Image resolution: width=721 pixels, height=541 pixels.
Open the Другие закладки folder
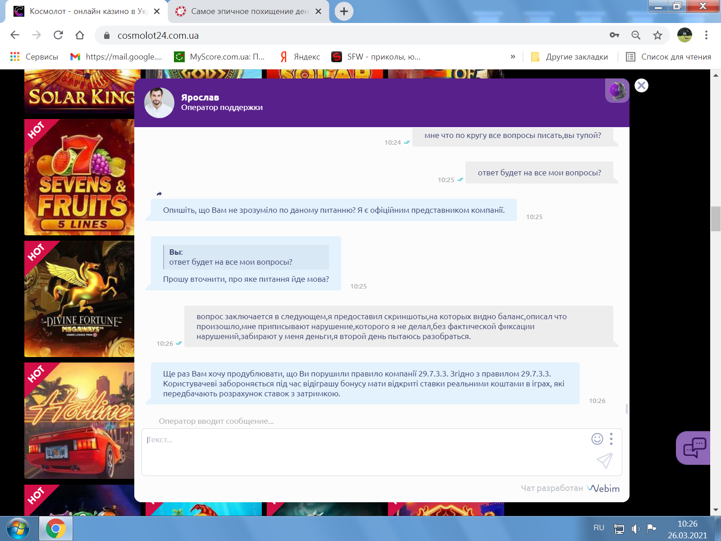[570, 57]
